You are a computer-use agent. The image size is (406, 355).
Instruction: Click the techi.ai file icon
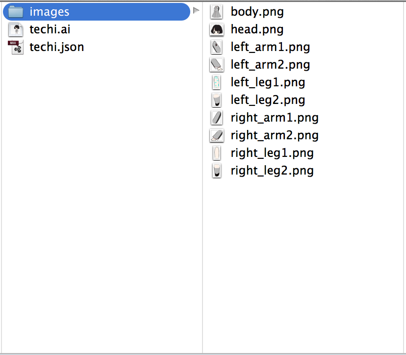coord(16,29)
